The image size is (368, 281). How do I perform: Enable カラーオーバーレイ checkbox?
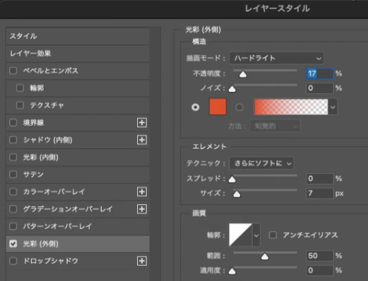13,192
